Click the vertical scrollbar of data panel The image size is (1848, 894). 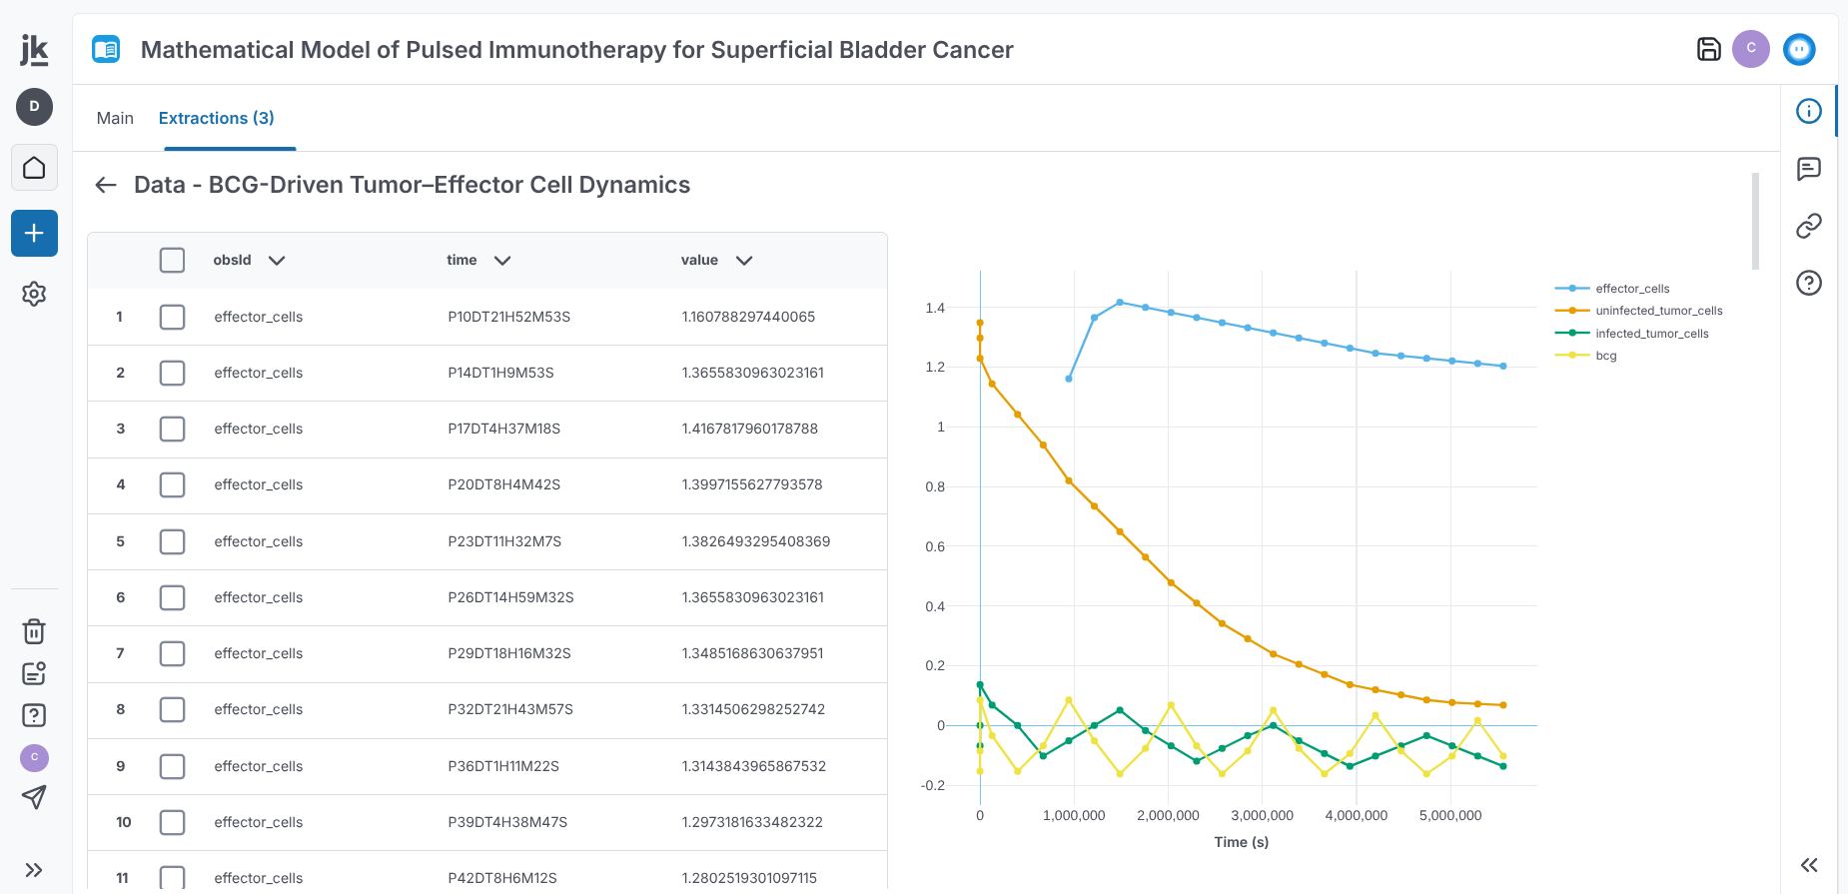1755,221
